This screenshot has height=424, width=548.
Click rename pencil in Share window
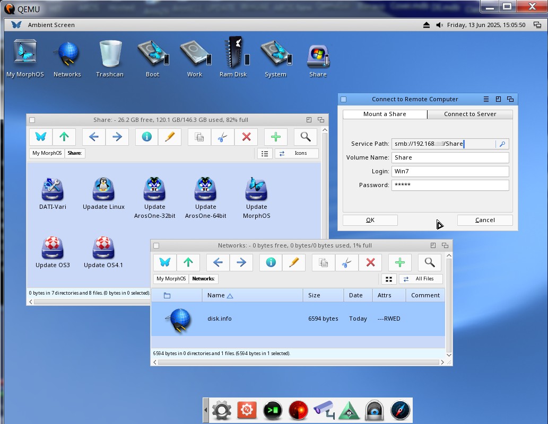(x=170, y=137)
